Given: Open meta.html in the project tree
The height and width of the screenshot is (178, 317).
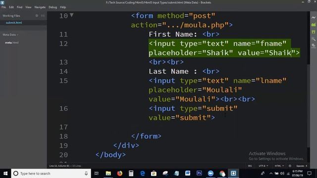Looking at the screenshot, I should coord(11,43).
